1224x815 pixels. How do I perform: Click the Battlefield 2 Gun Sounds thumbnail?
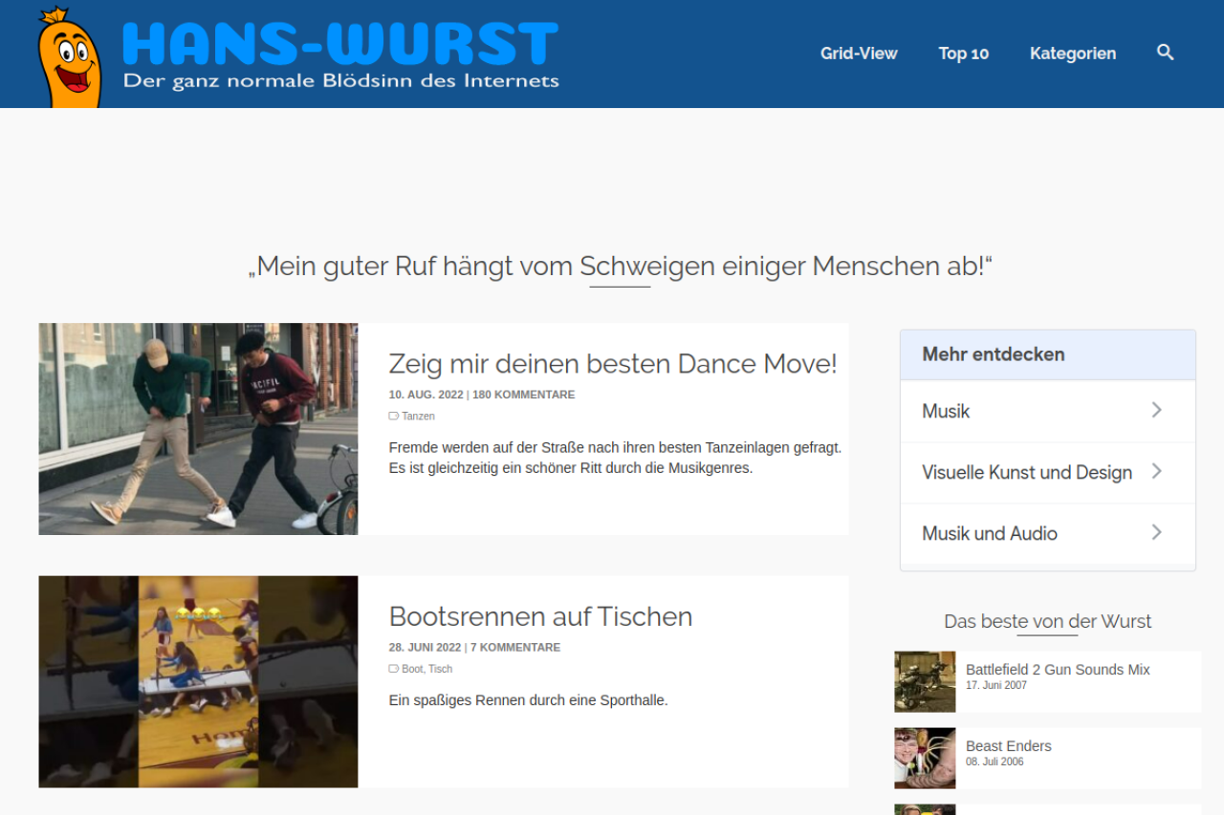tap(925, 681)
